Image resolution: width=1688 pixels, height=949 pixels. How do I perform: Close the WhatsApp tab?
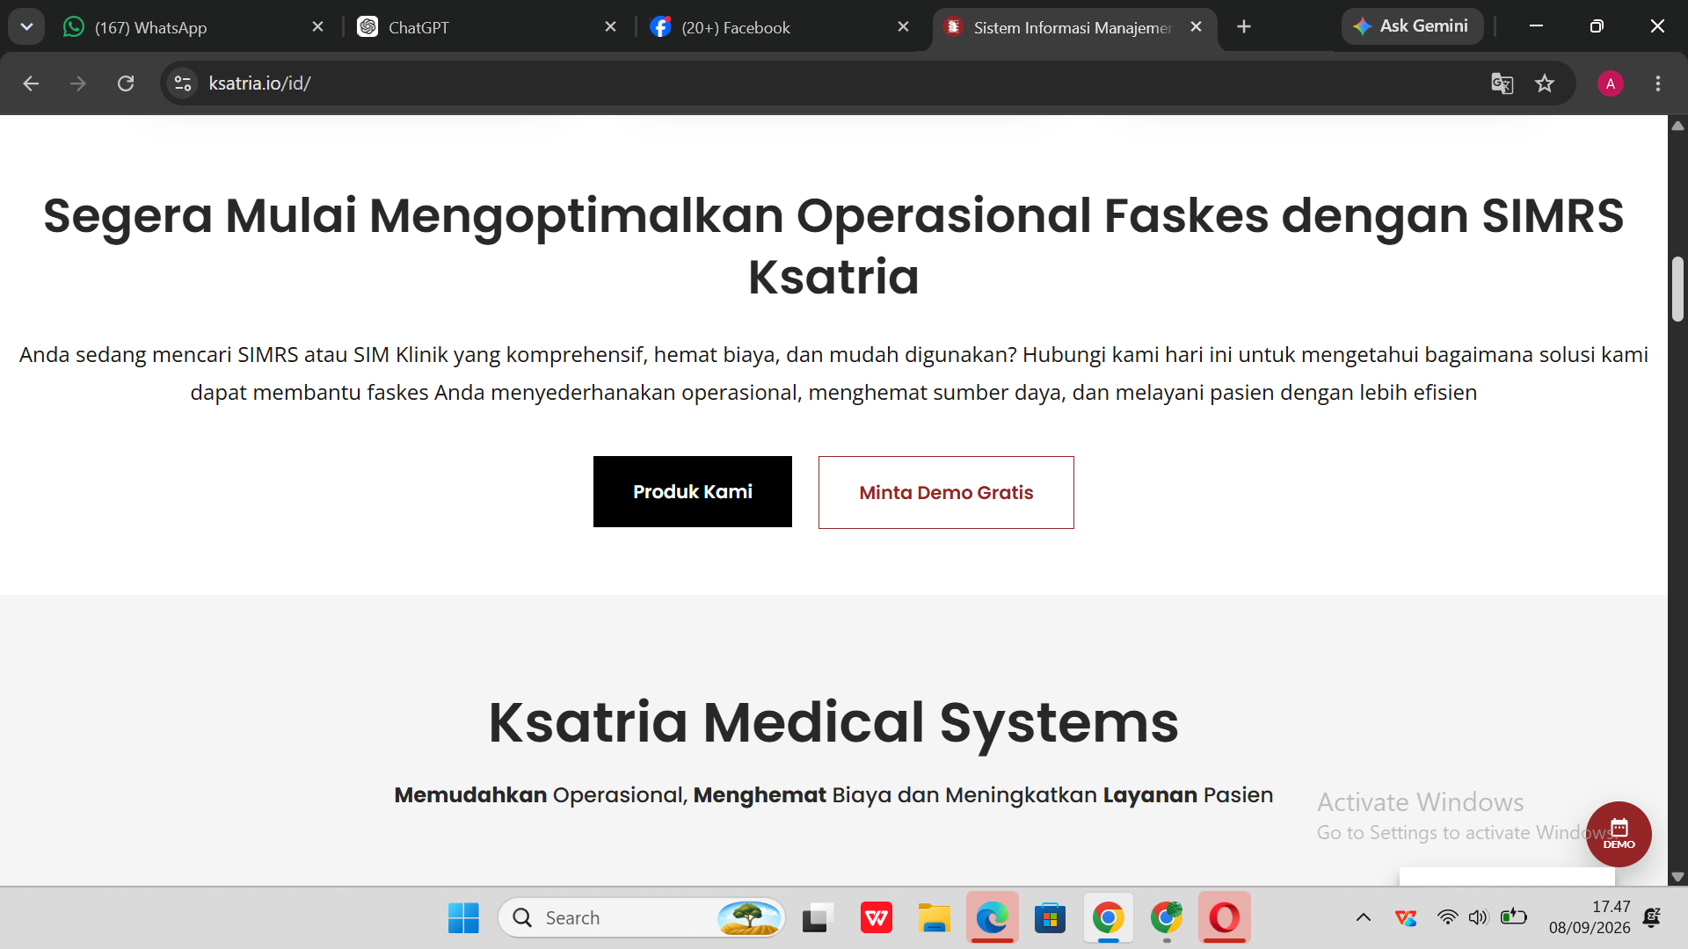point(318,27)
